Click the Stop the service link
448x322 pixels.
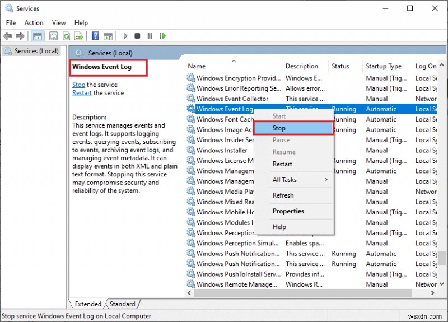click(x=78, y=85)
